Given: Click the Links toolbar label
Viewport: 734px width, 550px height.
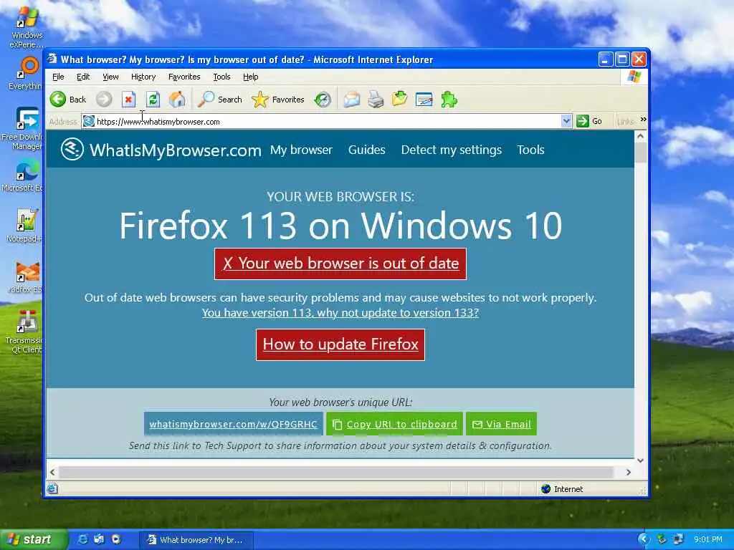Looking at the screenshot, I should [x=625, y=122].
